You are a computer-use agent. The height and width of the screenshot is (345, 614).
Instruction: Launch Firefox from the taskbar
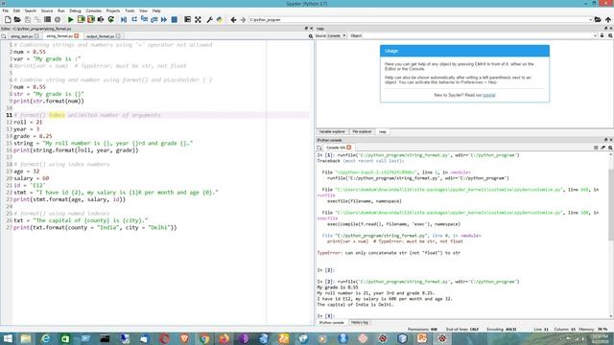pyautogui.click(x=224, y=338)
